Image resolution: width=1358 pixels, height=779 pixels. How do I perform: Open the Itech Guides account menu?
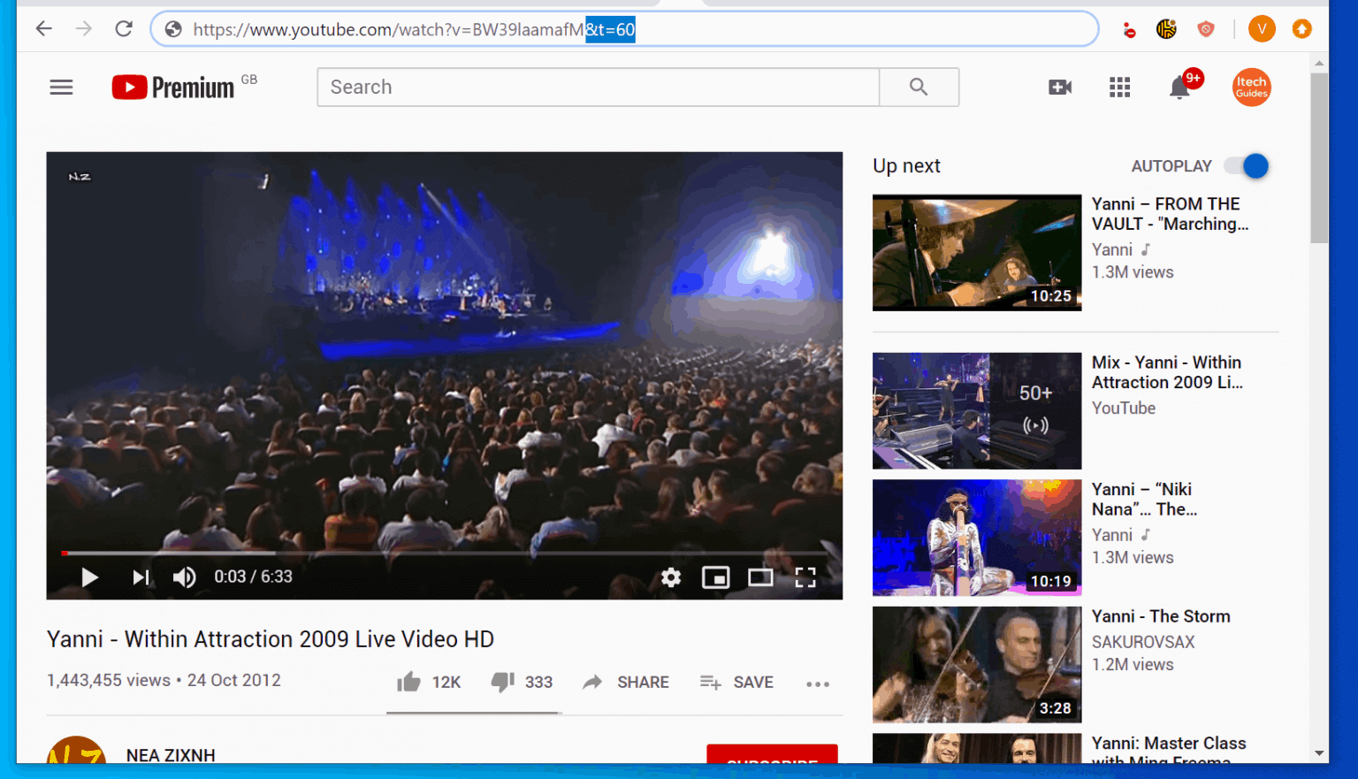[x=1251, y=87]
